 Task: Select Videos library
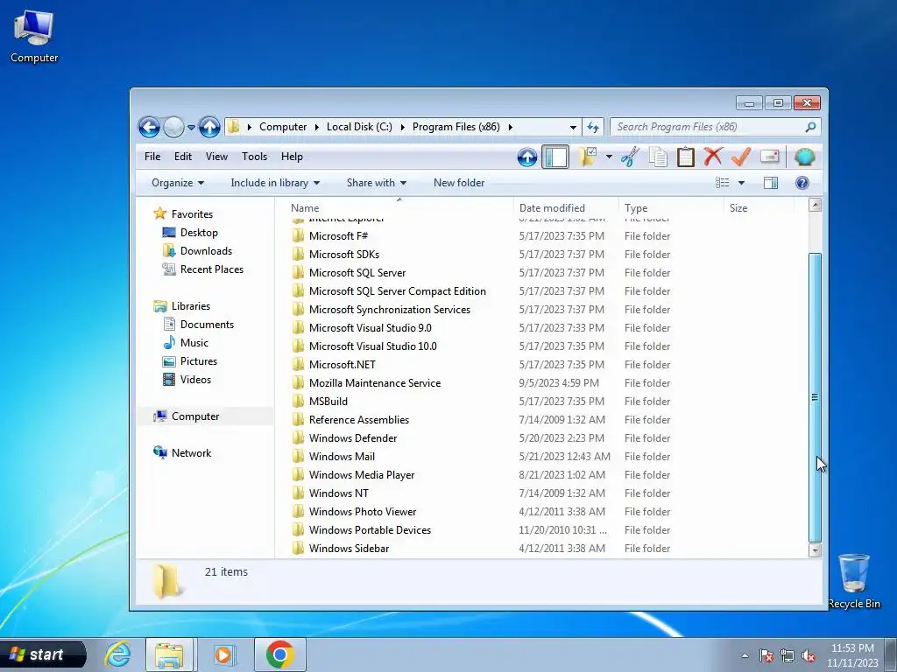[x=195, y=380]
